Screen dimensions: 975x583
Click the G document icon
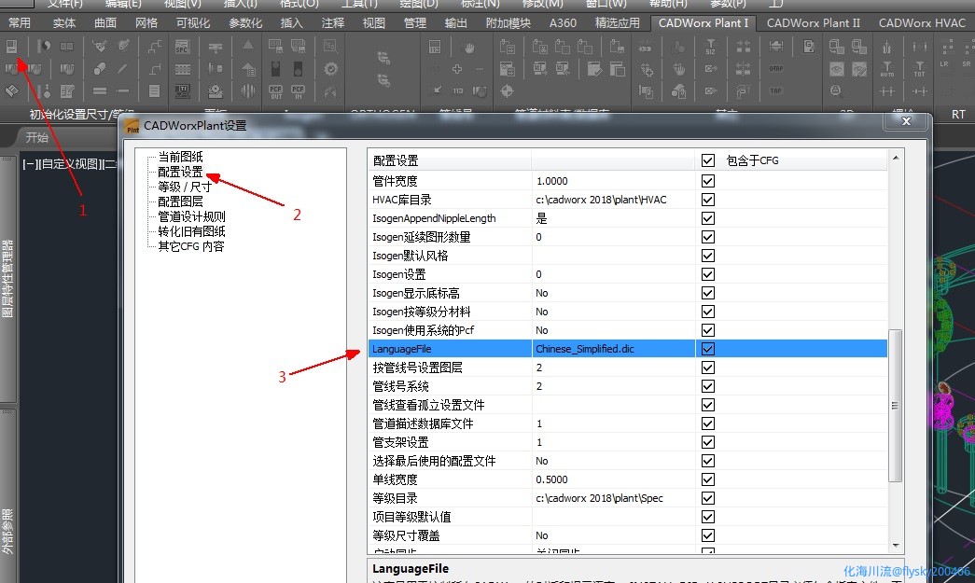click(x=809, y=47)
